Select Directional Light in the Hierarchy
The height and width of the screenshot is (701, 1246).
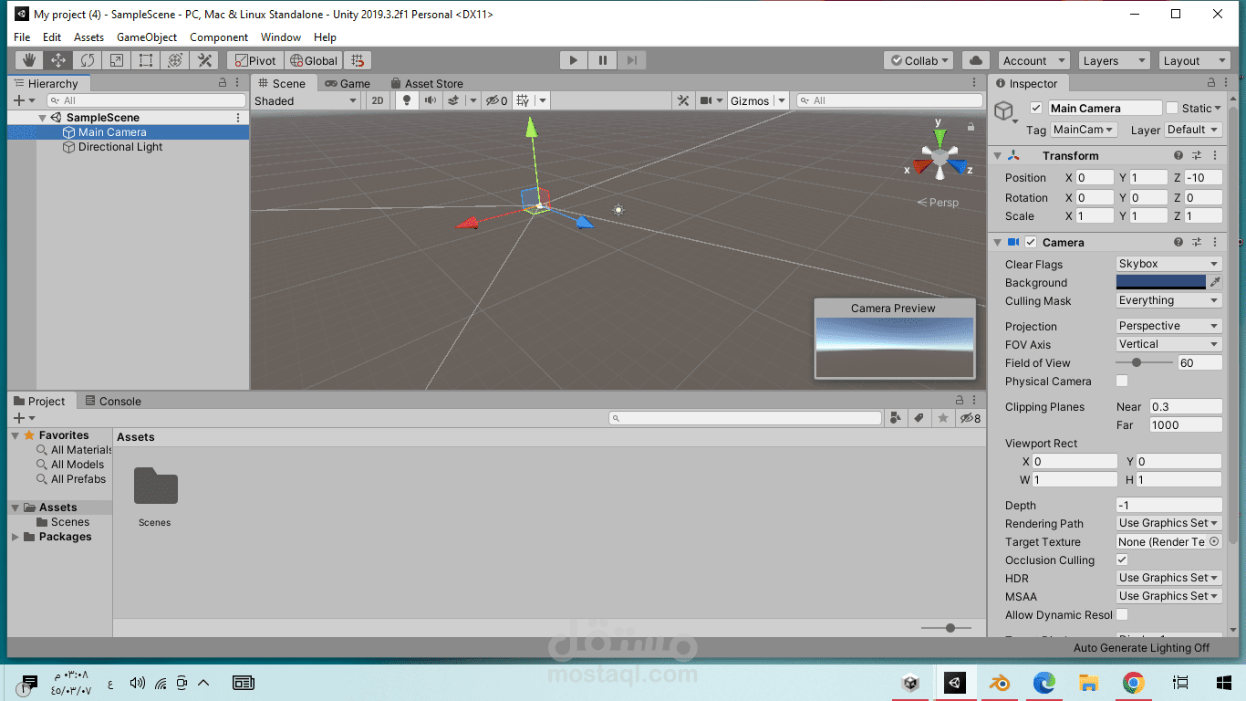120,147
